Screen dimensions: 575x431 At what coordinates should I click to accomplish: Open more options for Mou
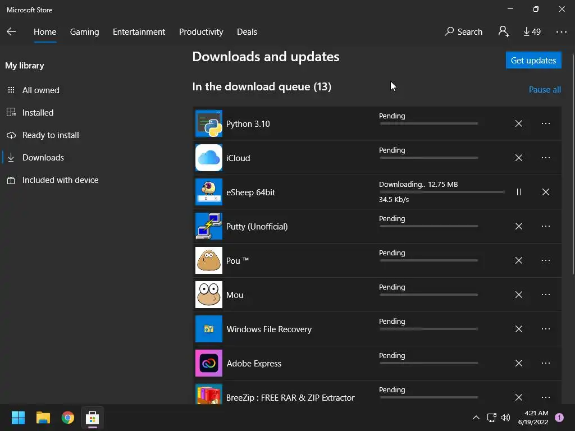(x=546, y=295)
